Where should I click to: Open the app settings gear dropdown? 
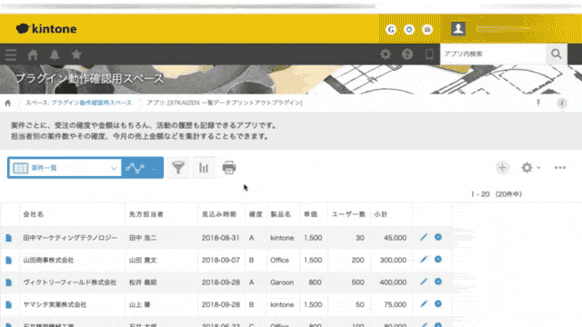pyautogui.click(x=530, y=167)
